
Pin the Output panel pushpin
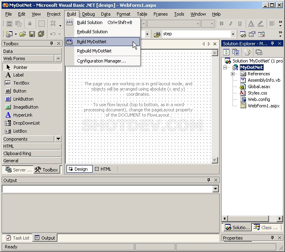coord(209,180)
